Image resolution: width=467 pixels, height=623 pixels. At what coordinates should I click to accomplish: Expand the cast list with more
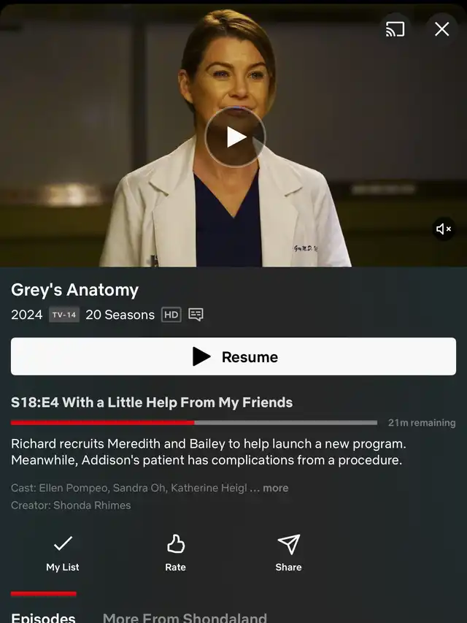coord(276,488)
